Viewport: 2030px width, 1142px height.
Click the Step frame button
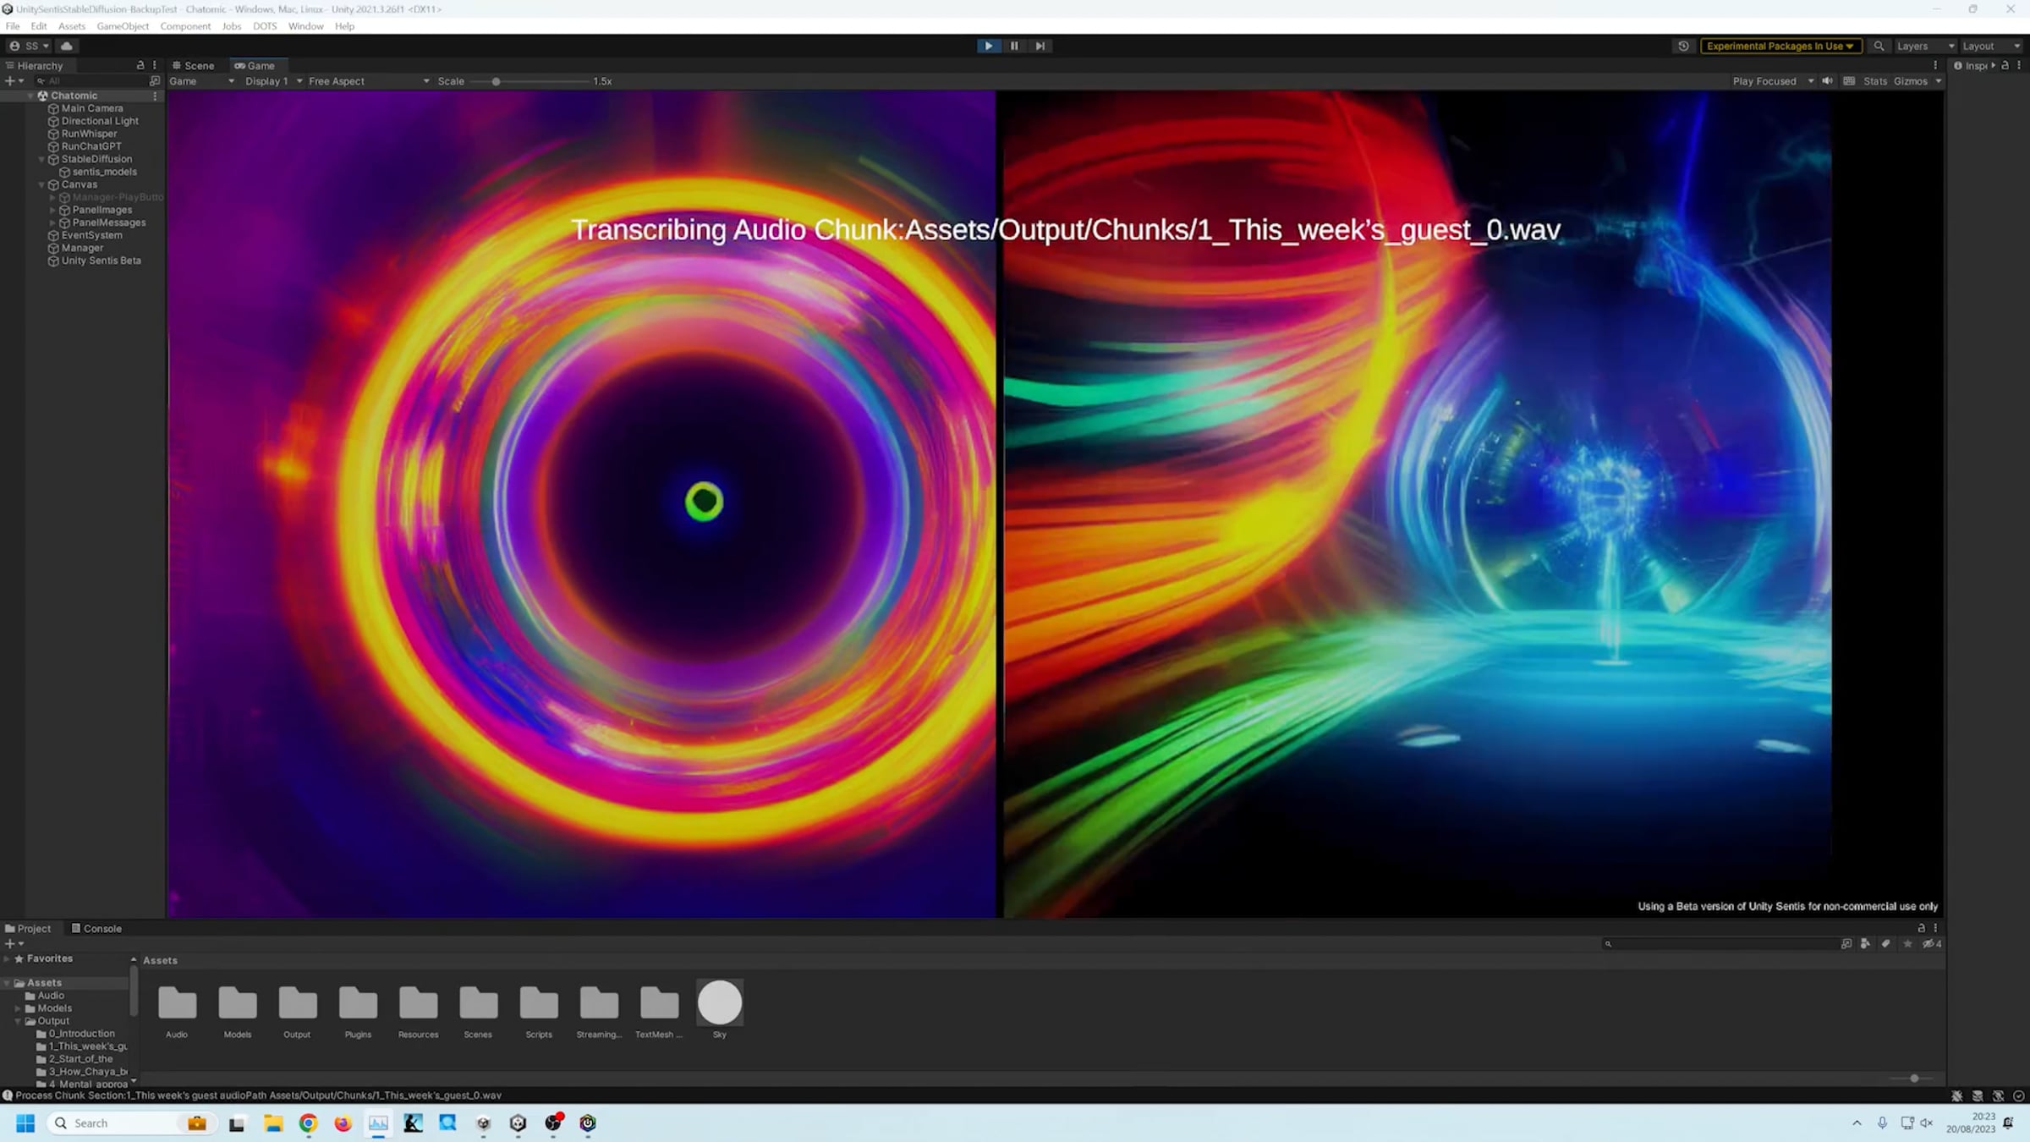1040,46
